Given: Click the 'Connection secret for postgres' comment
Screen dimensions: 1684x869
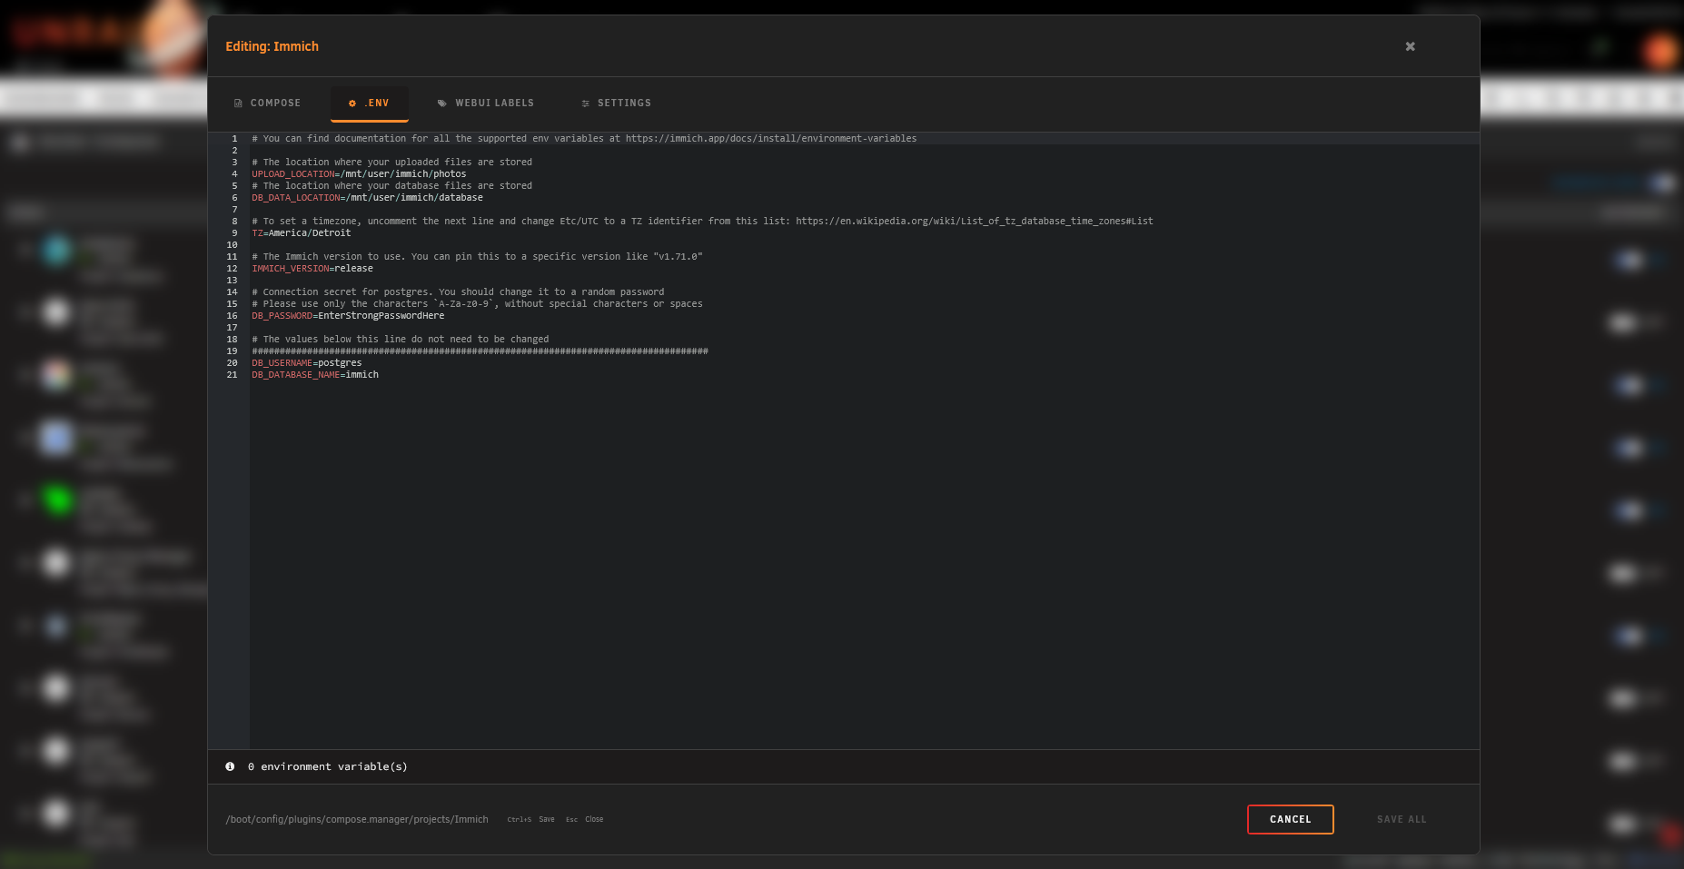Looking at the screenshot, I should pos(458,292).
